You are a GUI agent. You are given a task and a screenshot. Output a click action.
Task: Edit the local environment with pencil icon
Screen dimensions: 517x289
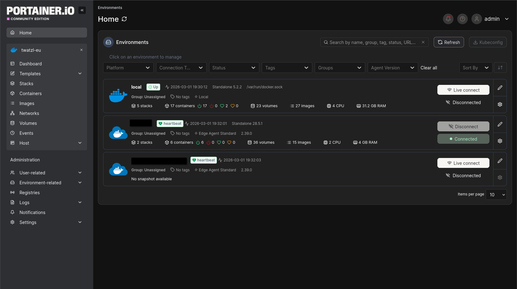click(500, 88)
